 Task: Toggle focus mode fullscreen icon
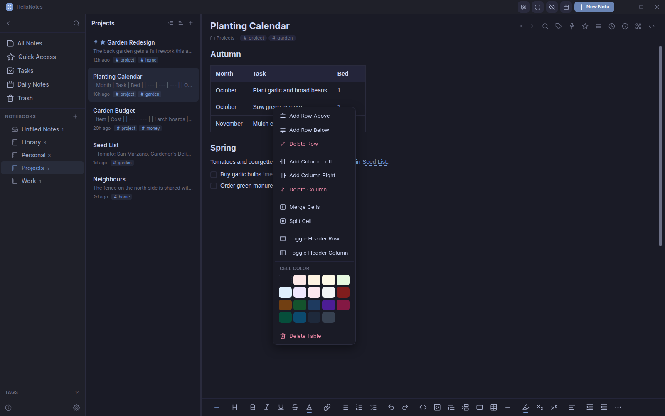coord(538,7)
